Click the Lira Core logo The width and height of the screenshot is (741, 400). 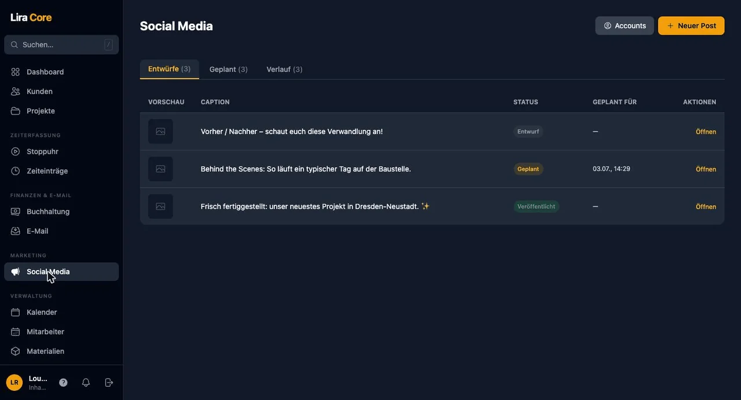coord(31,17)
